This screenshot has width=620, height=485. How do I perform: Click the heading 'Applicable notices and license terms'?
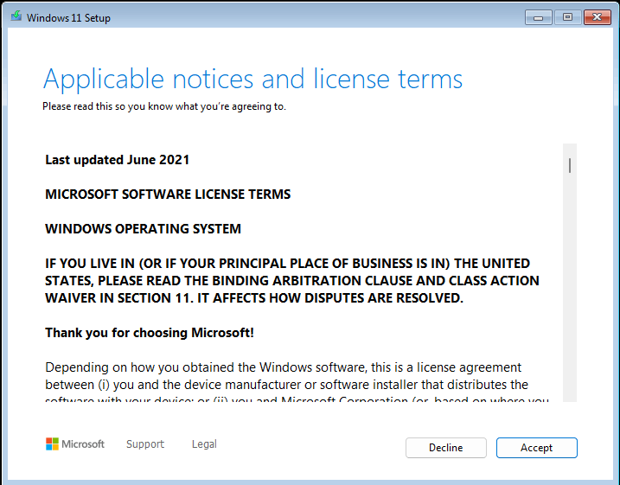pyautogui.click(x=252, y=79)
